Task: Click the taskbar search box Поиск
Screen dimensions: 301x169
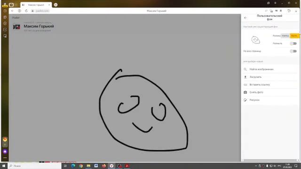Action: (x=34, y=166)
